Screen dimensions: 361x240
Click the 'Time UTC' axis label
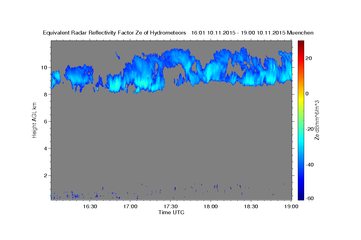[x=171, y=212]
